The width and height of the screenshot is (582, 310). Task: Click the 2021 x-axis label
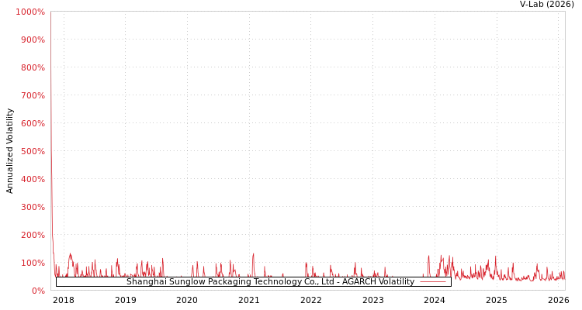click(x=249, y=300)
